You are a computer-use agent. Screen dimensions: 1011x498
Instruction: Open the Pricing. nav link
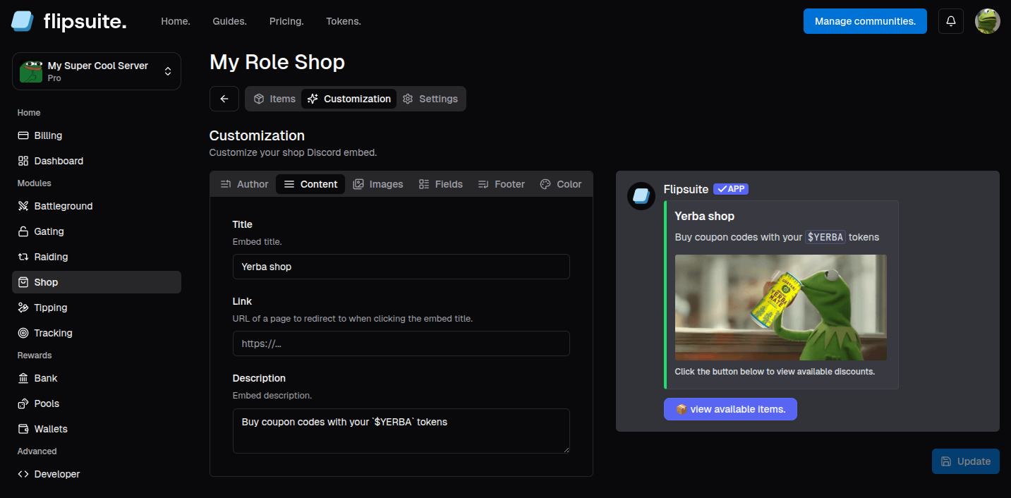(x=286, y=21)
